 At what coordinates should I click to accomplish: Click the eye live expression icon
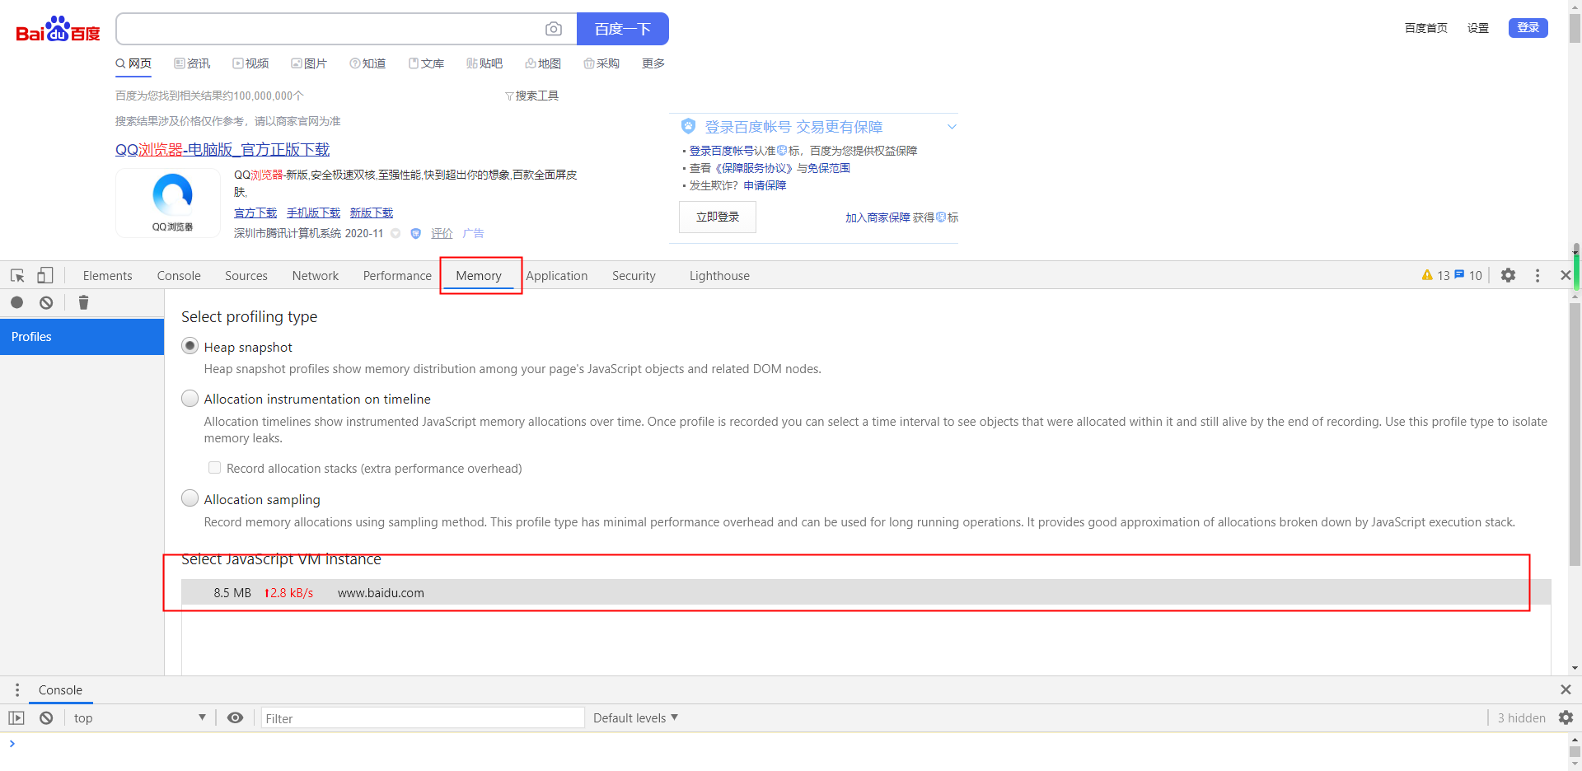coord(235,717)
